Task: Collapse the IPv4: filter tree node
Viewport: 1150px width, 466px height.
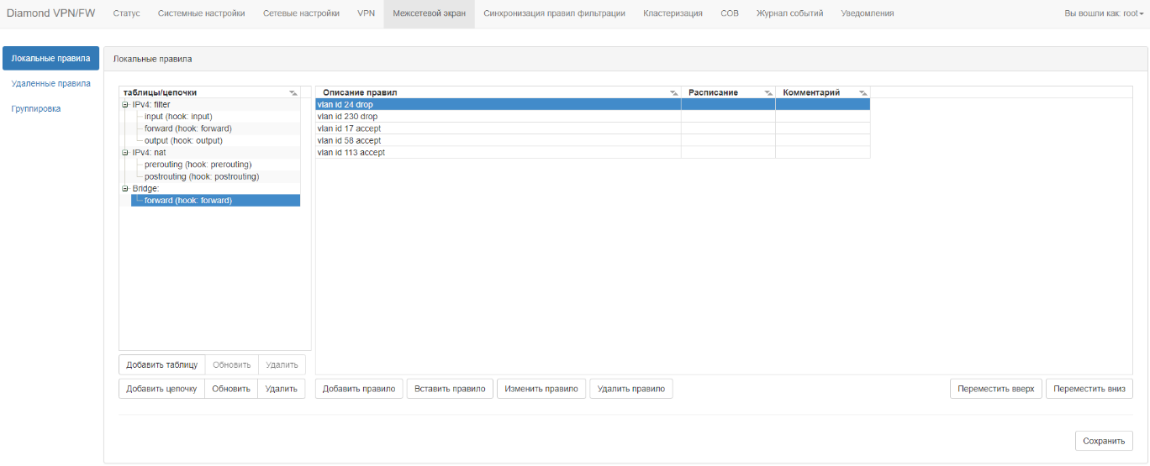Action: (x=125, y=105)
